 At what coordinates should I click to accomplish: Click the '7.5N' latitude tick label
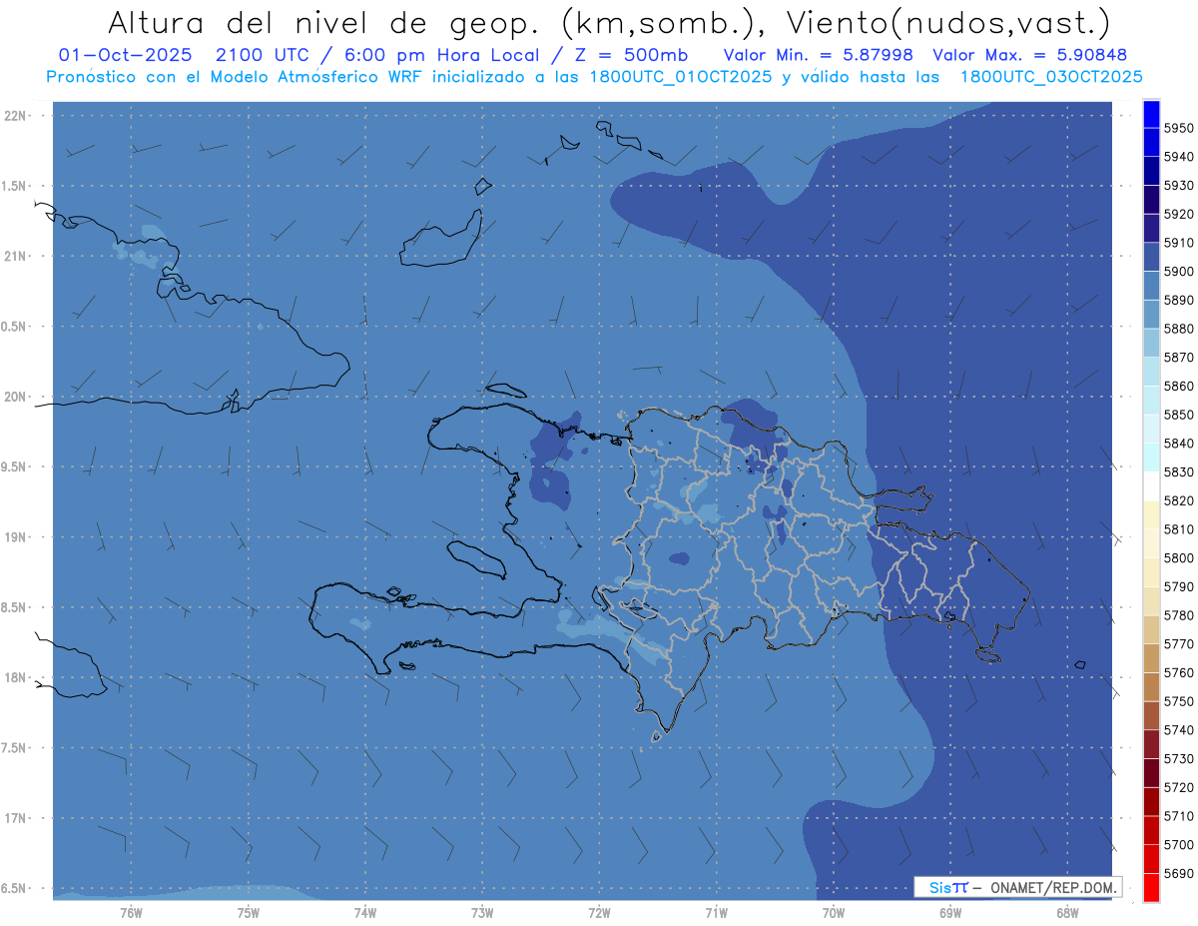coord(14,747)
